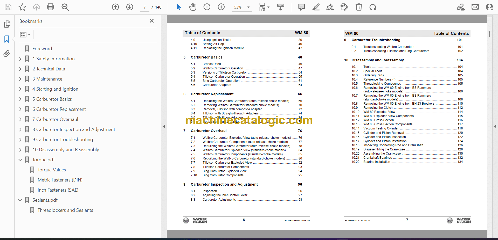Click the scrolling mode toolbar icon
Viewport: 498px width, 240px height.
[x=281, y=7]
